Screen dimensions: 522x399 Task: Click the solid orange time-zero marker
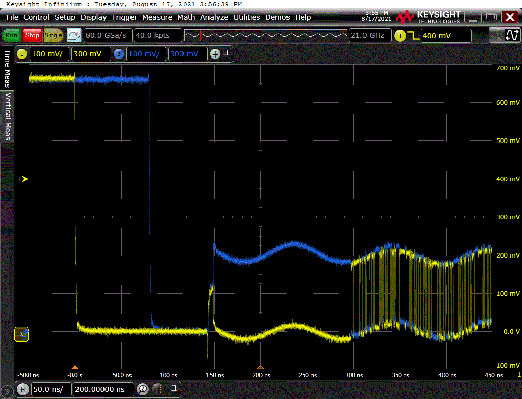click(x=75, y=367)
